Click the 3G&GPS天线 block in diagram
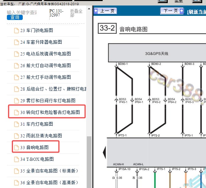 click(x=157, y=53)
